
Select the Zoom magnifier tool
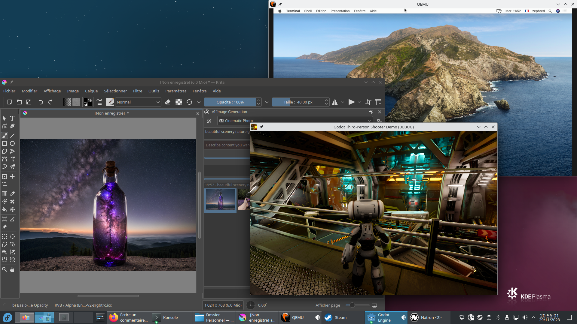[5, 269]
